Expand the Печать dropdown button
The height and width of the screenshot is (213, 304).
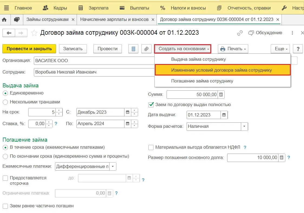point(233,49)
